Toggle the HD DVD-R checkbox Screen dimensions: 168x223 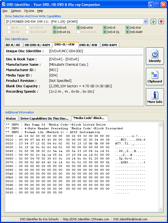click(27, 27)
